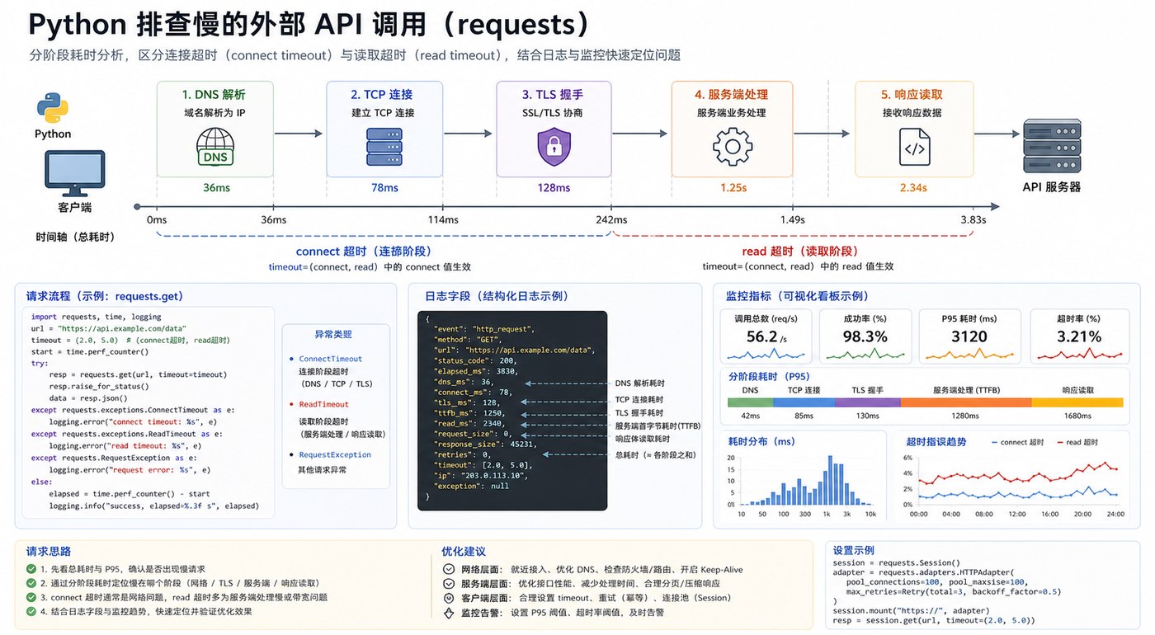Click the 3.83s timeline marker
The height and width of the screenshot is (635, 1155).
tap(973, 219)
